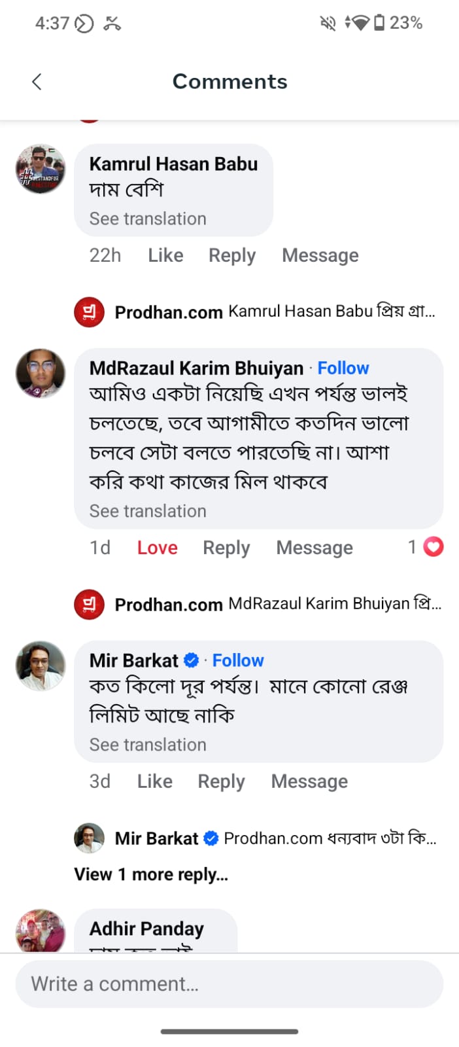
Task: Message Kamrul Hasan Babu
Action: (x=320, y=255)
